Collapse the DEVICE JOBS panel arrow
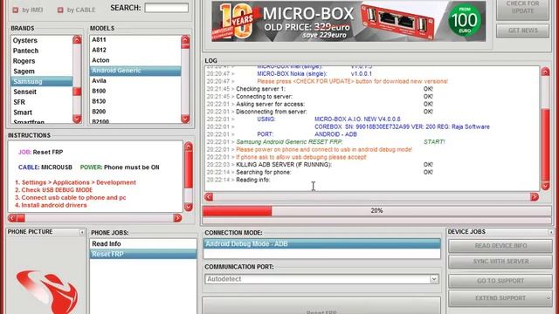This screenshot has width=559, height=314. tap(551, 233)
